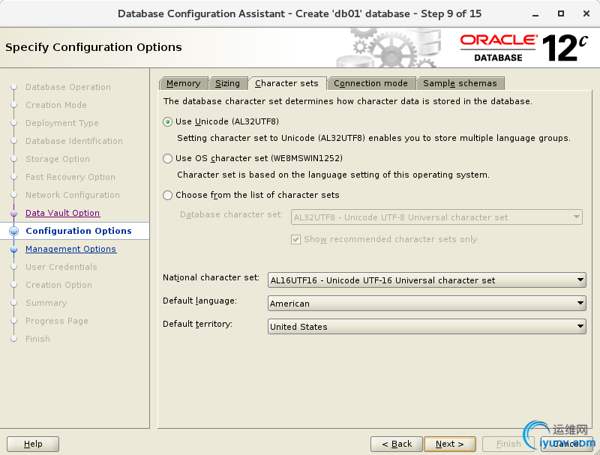Expand the Default language dropdown
Screen dimensions: 600x455
click(x=427, y=304)
